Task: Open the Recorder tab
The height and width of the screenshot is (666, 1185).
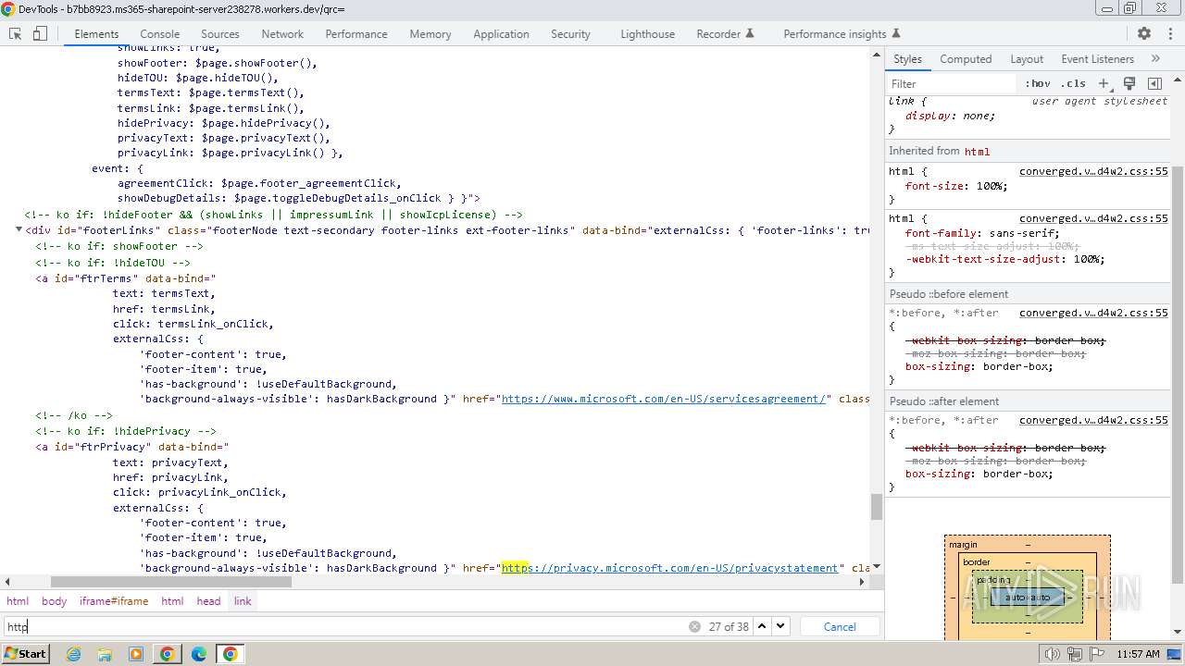Action: point(718,33)
